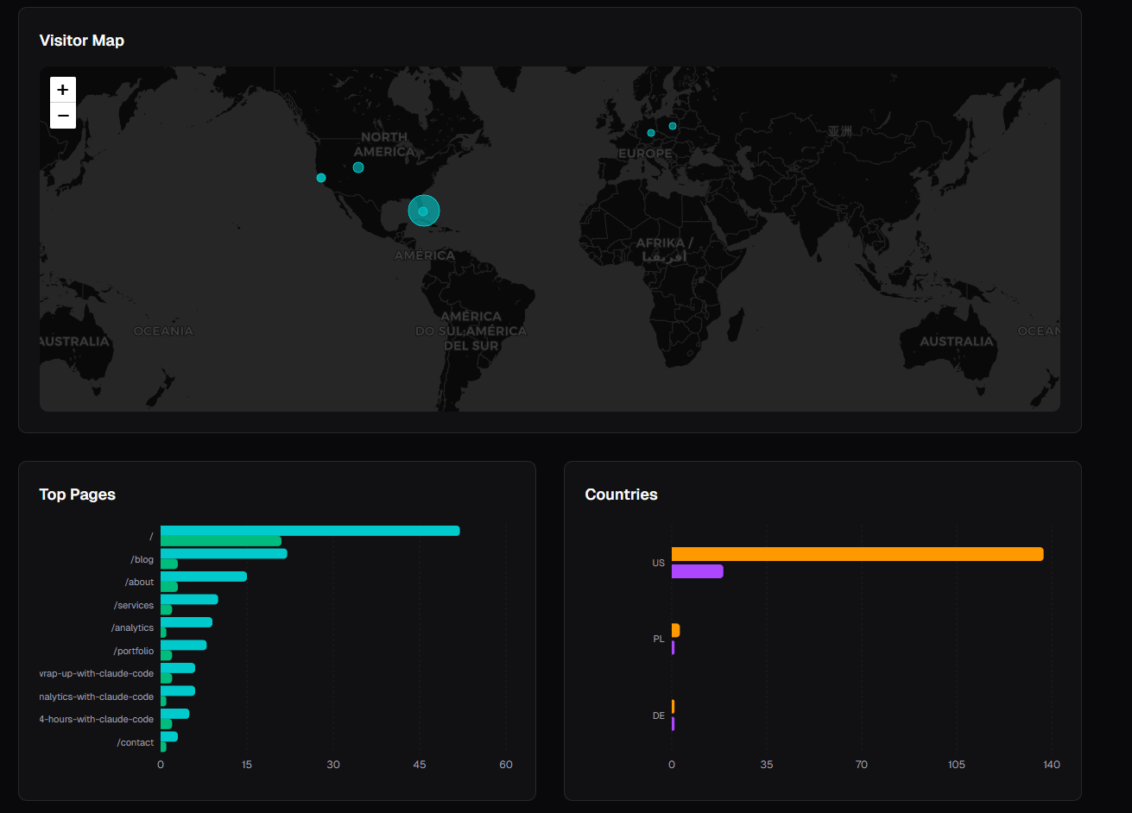Image resolution: width=1132 pixels, height=813 pixels.
Task: Select the visitor marker on the US west coast
Action: coord(321,178)
